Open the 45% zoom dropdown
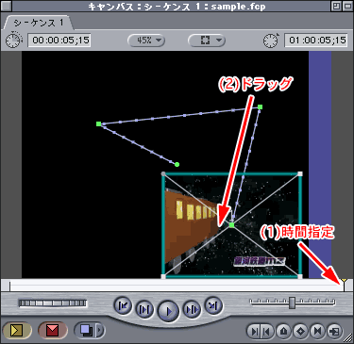This screenshot has width=354, height=344. pos(146,41)
